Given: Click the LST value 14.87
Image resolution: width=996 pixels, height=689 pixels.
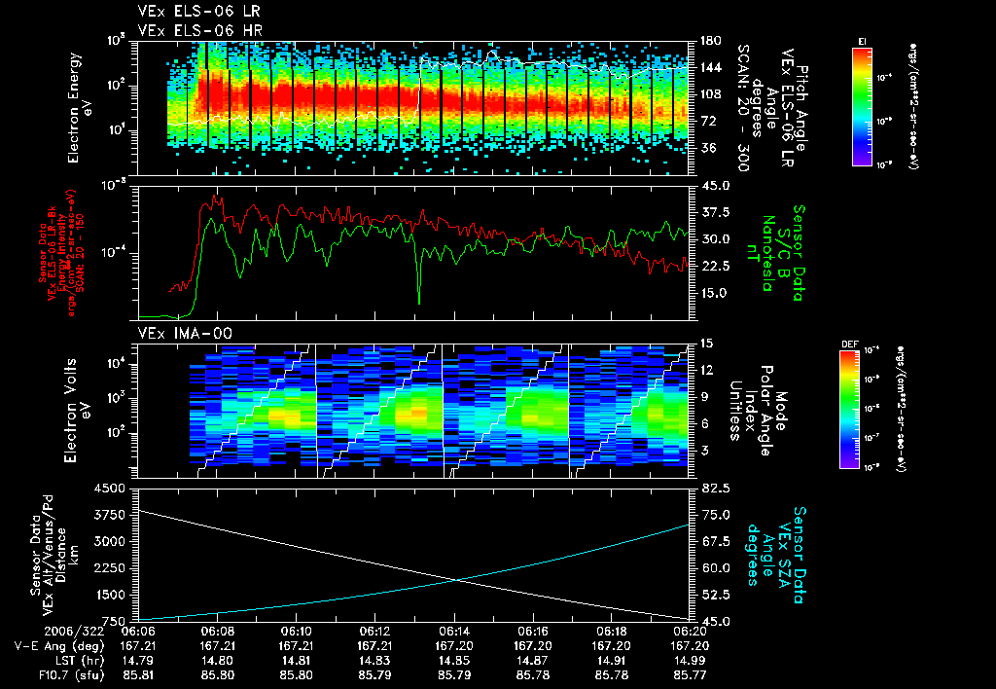Looking at the screenshot, I should (x=532, y=661).
